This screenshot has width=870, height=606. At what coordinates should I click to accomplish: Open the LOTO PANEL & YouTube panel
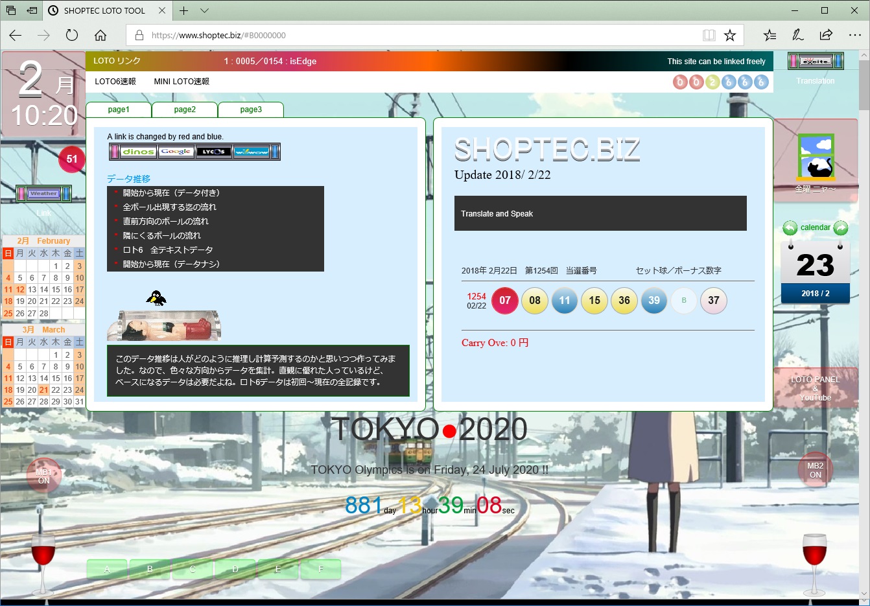point(816,388)
